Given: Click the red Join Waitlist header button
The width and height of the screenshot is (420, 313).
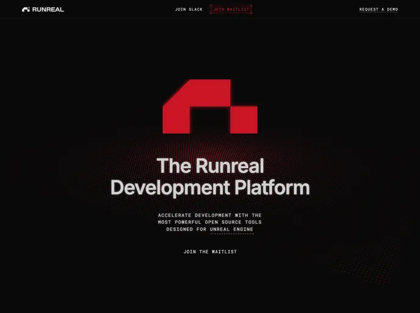Looking at the screenshot, I should click(231, 9).
